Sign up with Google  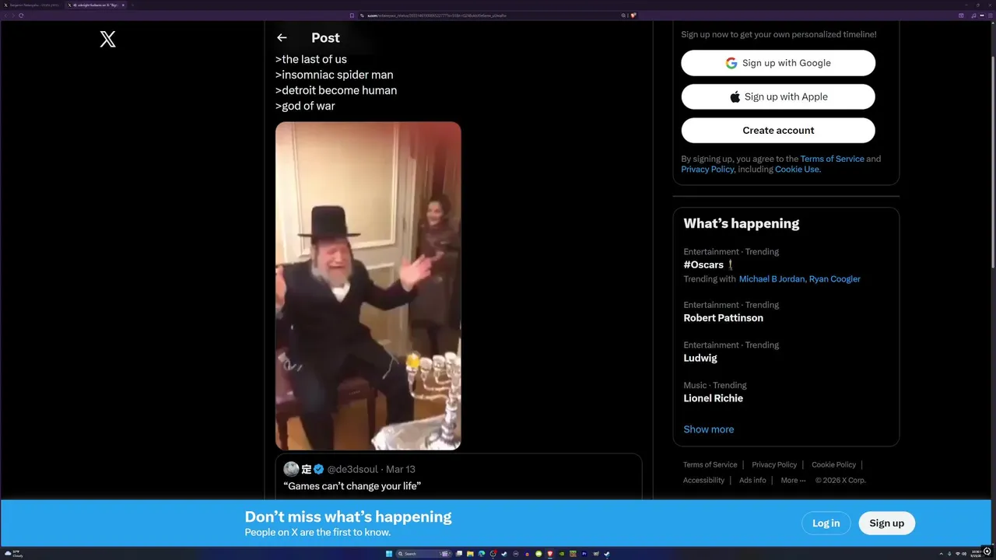point(778,63)
